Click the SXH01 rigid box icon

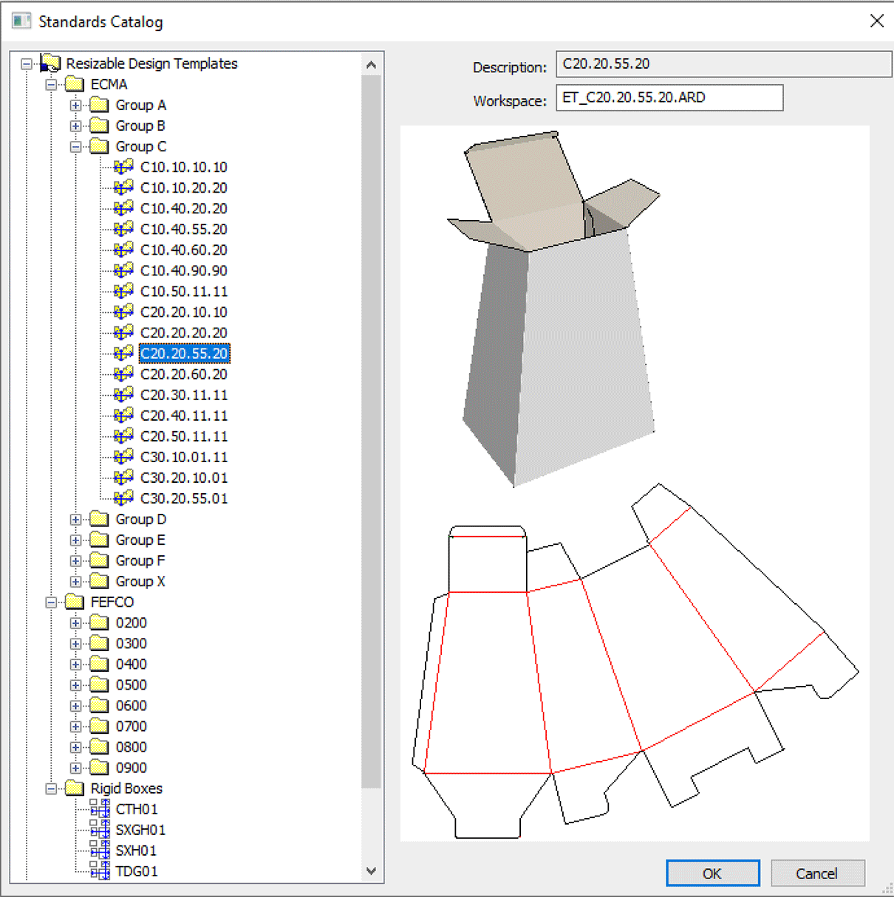click(100, 850)
